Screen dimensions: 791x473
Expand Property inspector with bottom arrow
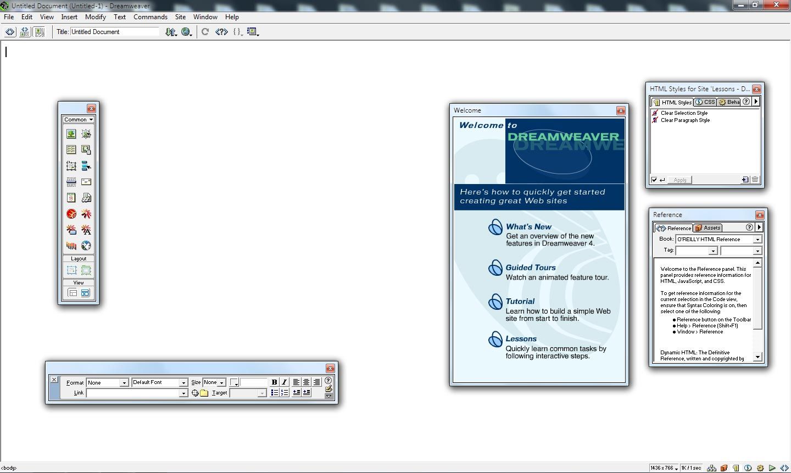point(328,396)
